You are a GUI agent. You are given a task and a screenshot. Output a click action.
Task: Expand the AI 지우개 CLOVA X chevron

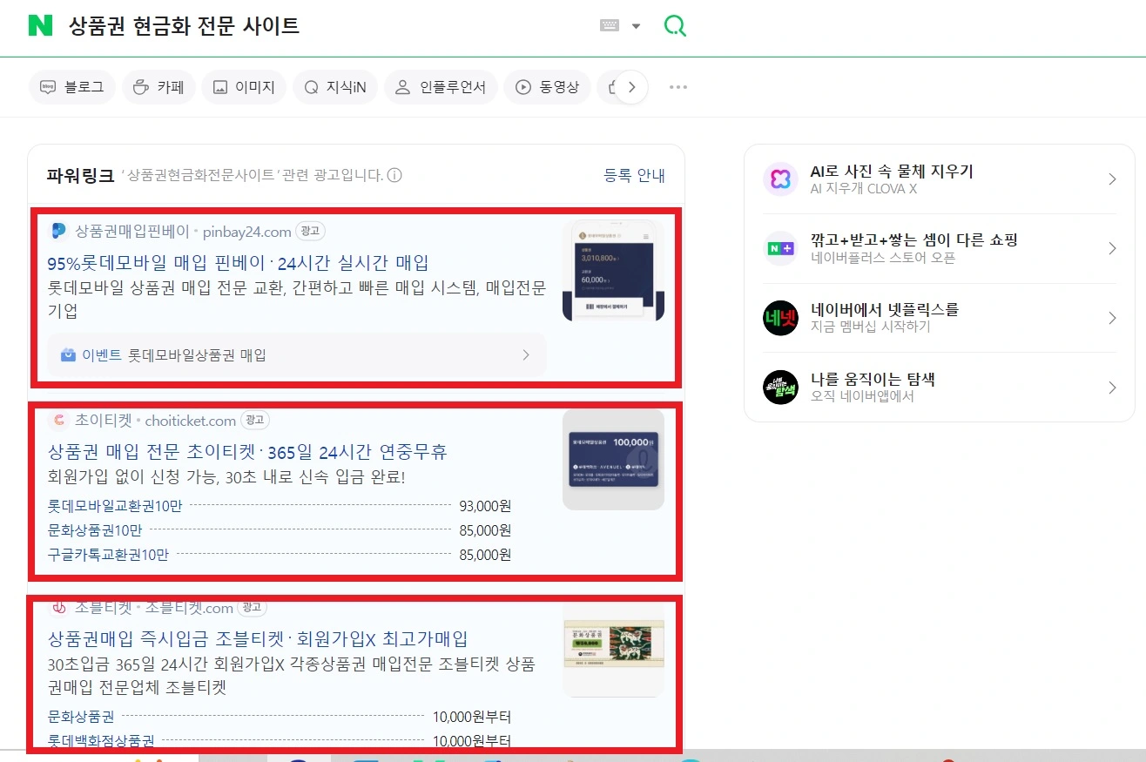coord(1112,179)
